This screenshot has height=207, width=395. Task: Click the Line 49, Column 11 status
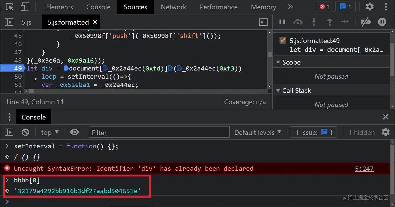(35, 102)
